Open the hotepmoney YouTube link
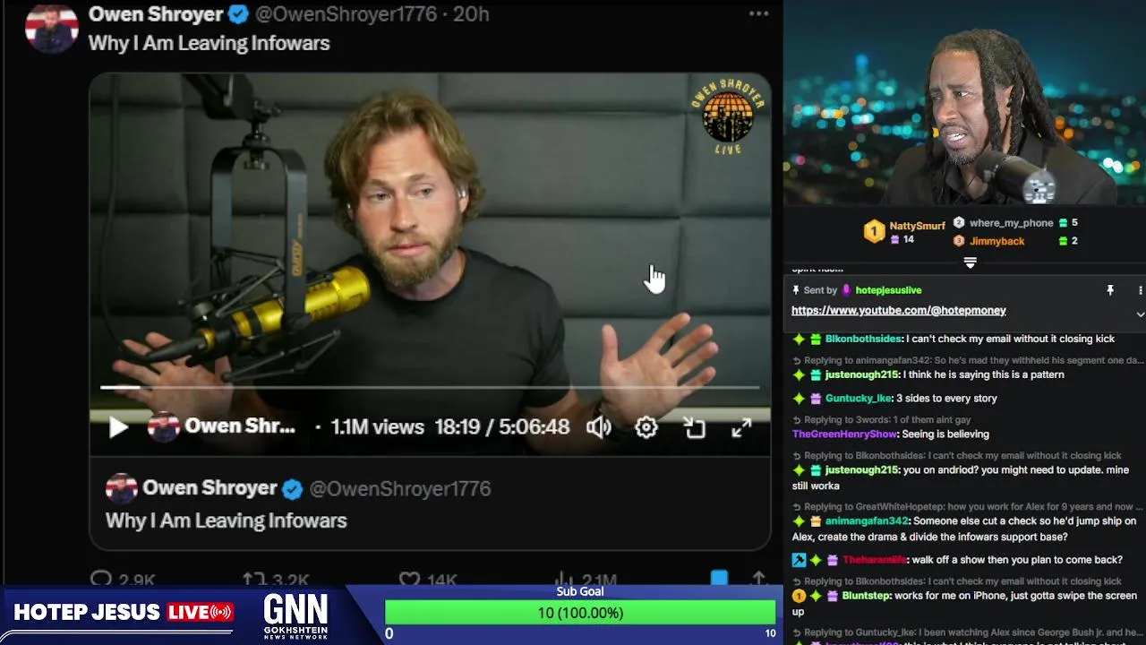Viewport: 1146px width, 645px height. 899,310
